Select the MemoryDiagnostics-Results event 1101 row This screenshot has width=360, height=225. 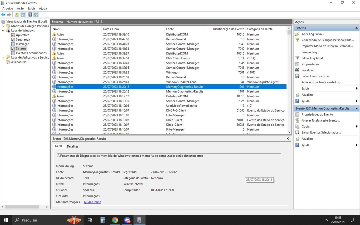[169, 91]
